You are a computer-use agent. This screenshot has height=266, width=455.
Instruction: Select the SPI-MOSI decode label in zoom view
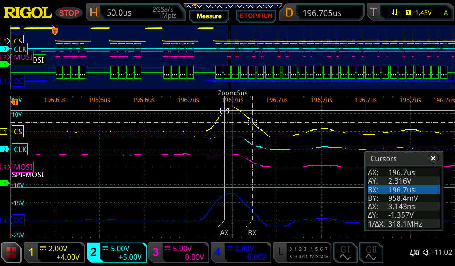pyautogui.click(x=28, y=175)
